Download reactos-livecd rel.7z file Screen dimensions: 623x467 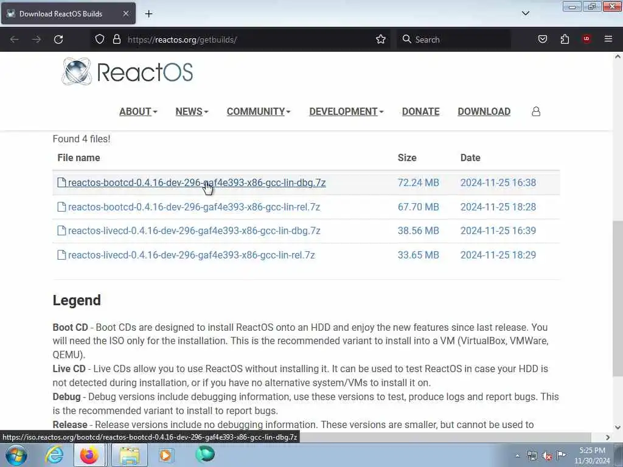click(x=191, y=255)
